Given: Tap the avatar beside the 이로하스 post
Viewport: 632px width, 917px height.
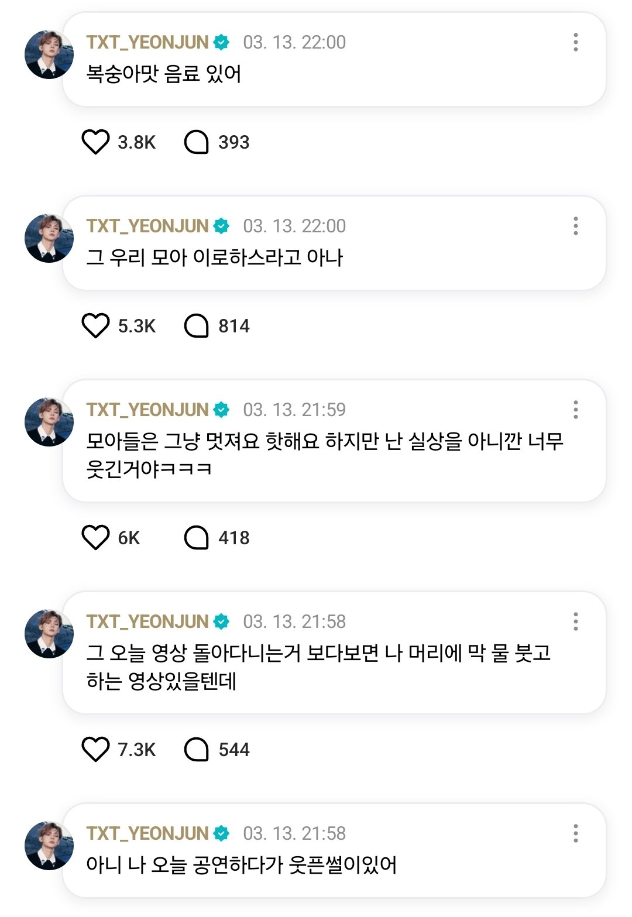Looking at the screenshot, I should tap(49, 238).
